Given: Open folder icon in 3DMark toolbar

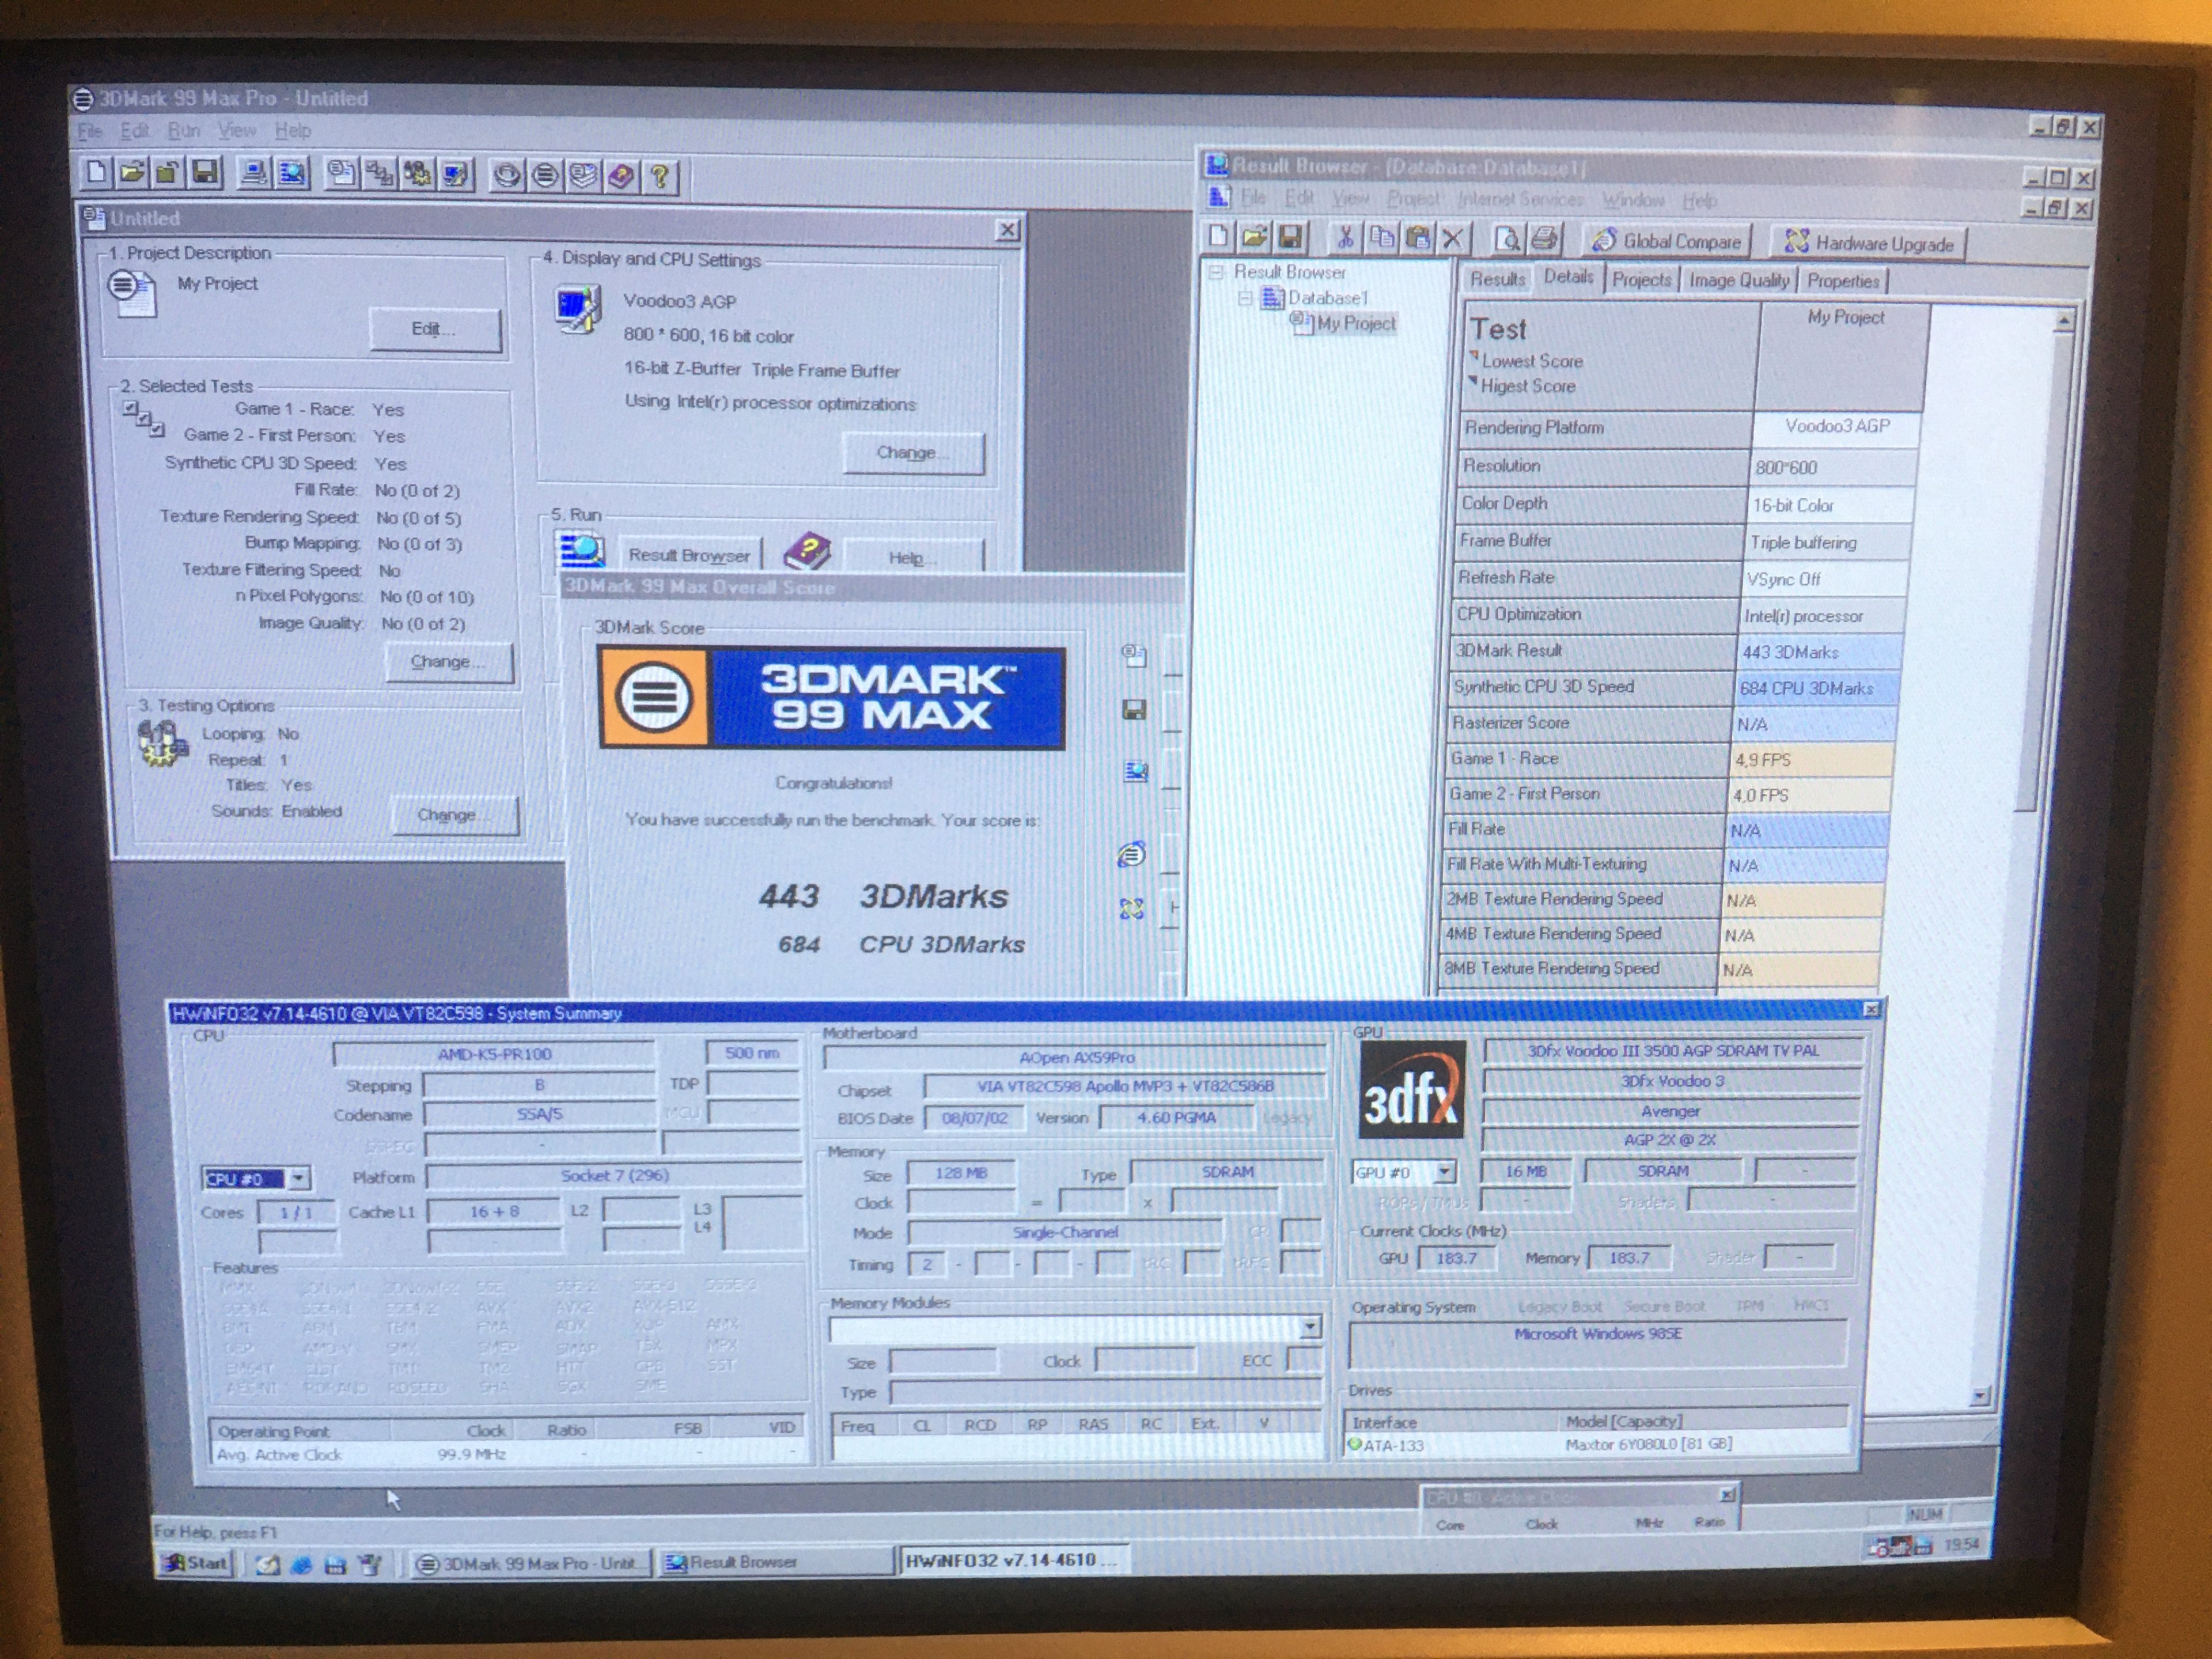Looking at the screenshot, I should click(131, 172).
